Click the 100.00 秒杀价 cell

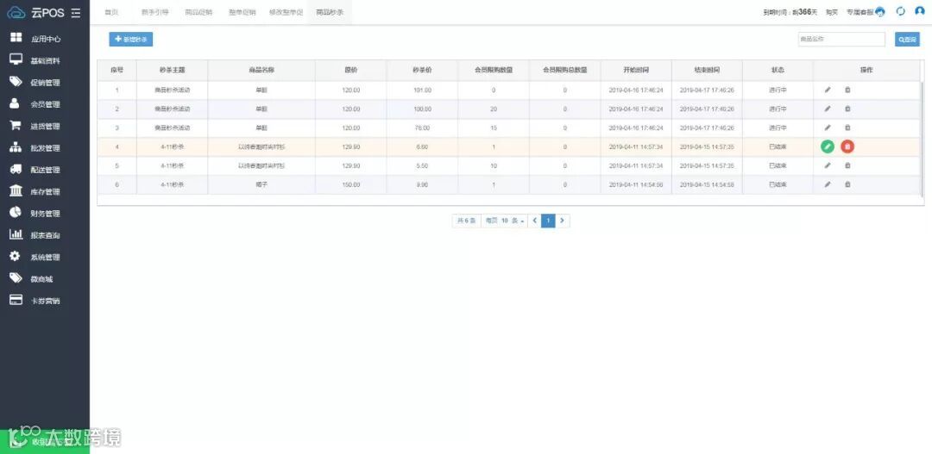(422, 109)
